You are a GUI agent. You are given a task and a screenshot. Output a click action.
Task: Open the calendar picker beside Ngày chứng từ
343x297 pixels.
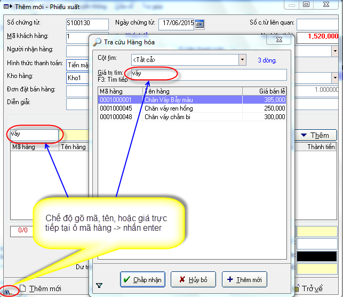[200, 24]
